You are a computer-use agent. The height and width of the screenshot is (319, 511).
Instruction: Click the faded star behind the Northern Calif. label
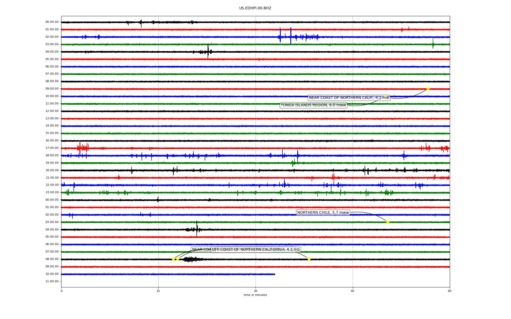pyautogui.click(x=385, y=96)
